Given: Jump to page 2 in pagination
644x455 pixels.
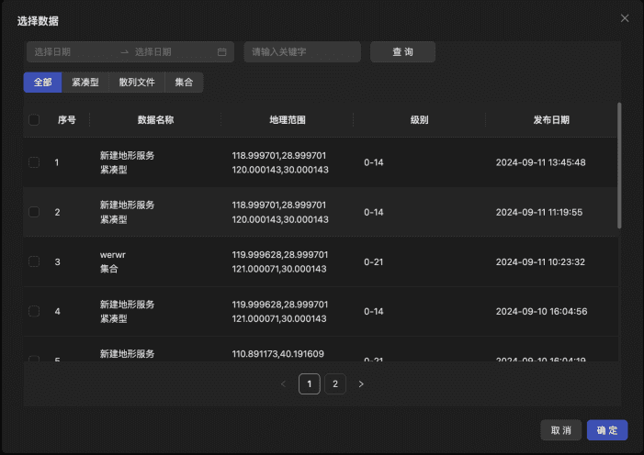Looking at the screenshot, I should point(335,384).
